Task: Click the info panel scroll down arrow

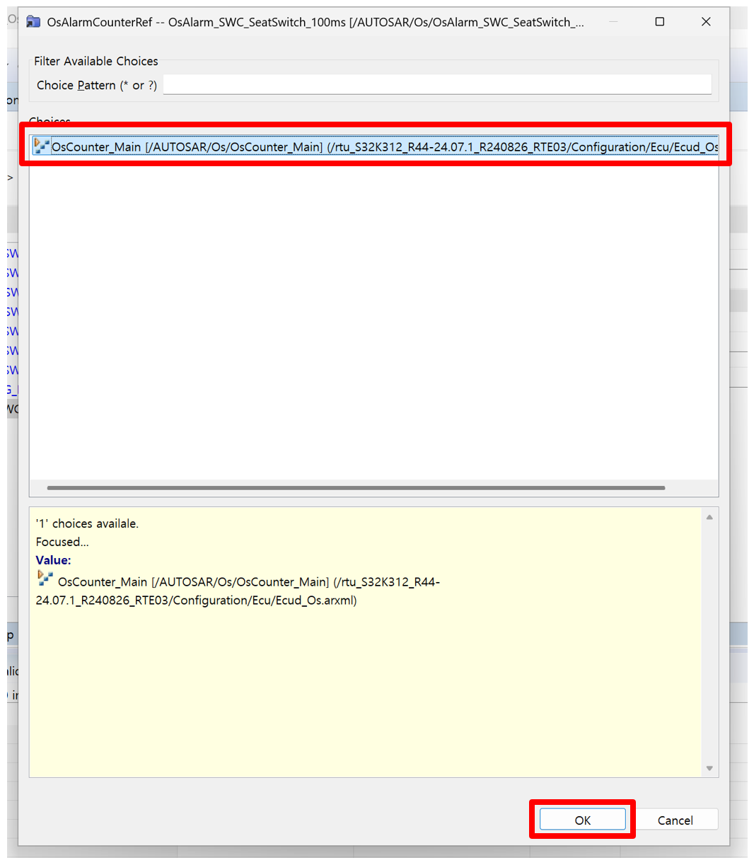Action: click(x=709, y=768)
